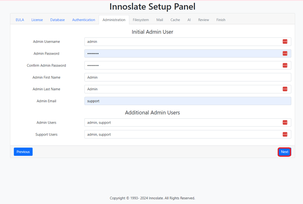Click into the Admin First Name field
Screen dimensions: 303x204
(188, 77)
